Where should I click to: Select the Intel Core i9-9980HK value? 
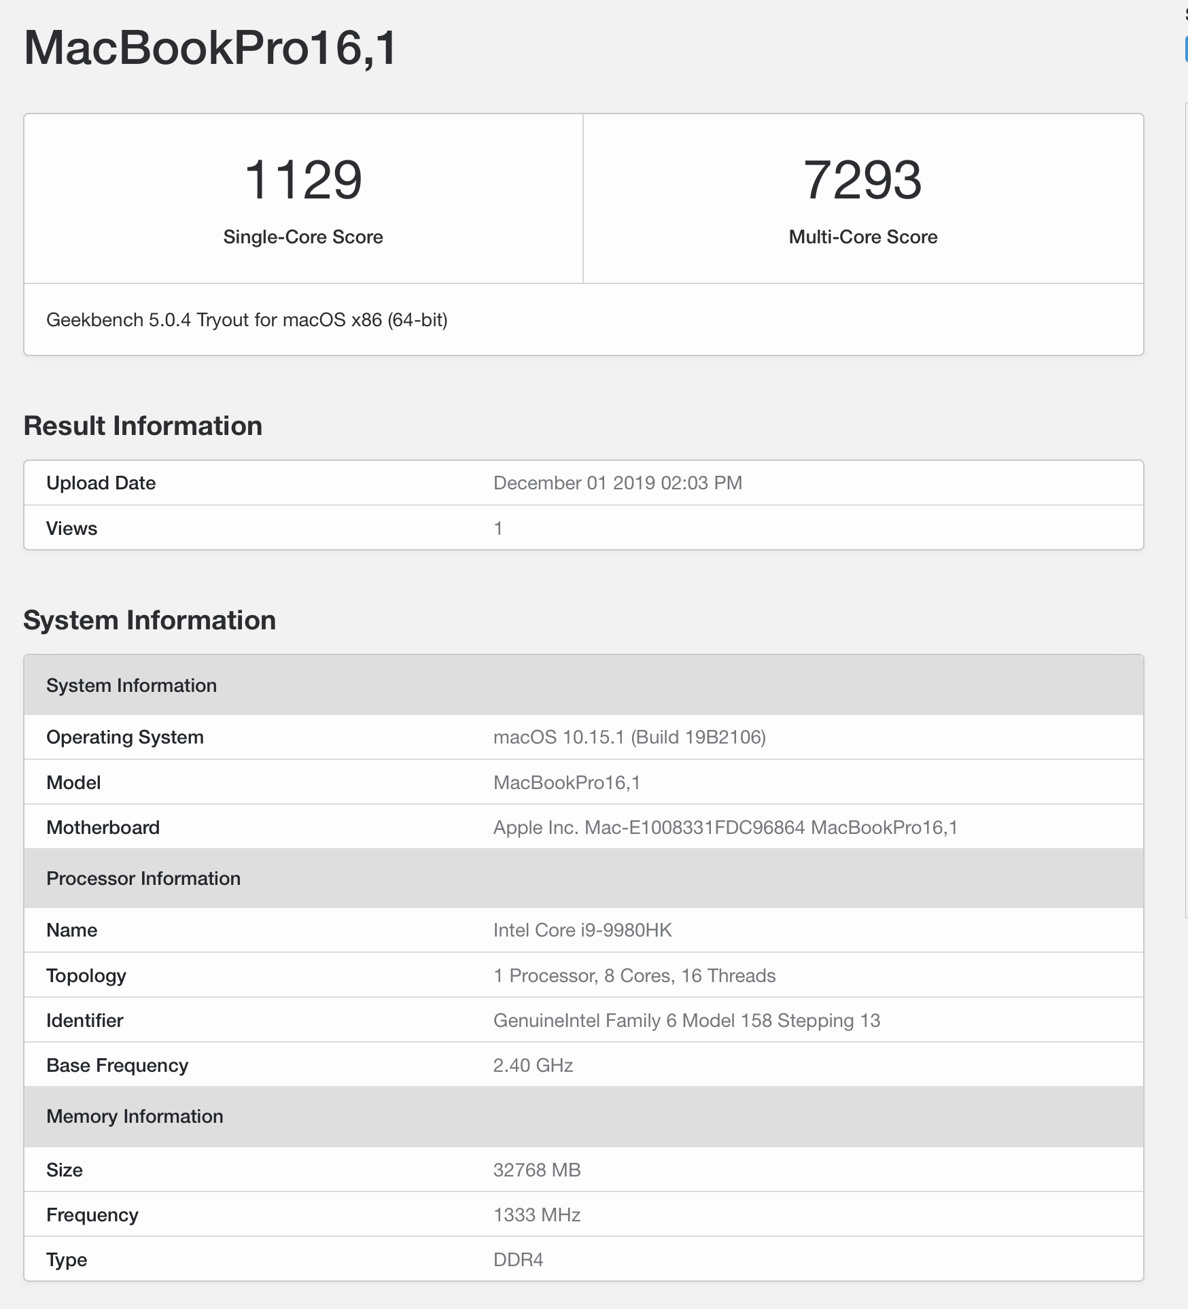click(582, 930)
